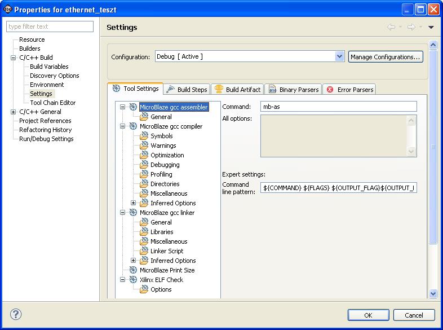443x330 pixels.
Task: Collapse the C/C++ Build tree node
Action: pos(13,58)
